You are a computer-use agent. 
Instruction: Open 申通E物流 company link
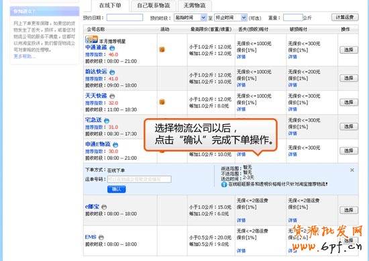click(x=98, y=144)
